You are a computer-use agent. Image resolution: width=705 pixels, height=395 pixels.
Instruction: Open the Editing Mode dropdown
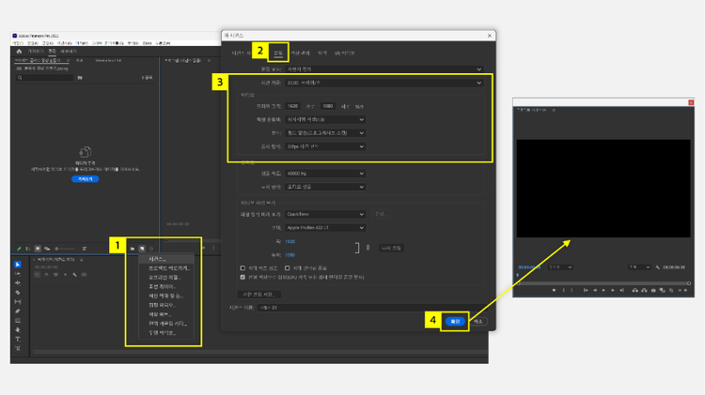click(384, 69)
